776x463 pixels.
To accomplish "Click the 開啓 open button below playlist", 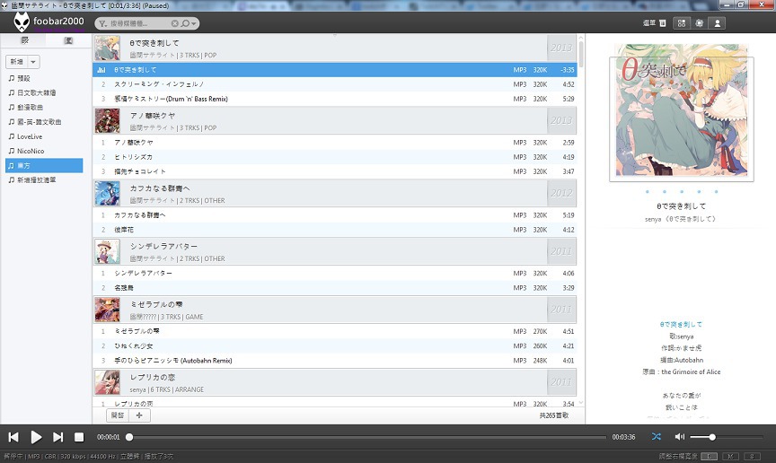I will 118,415.
